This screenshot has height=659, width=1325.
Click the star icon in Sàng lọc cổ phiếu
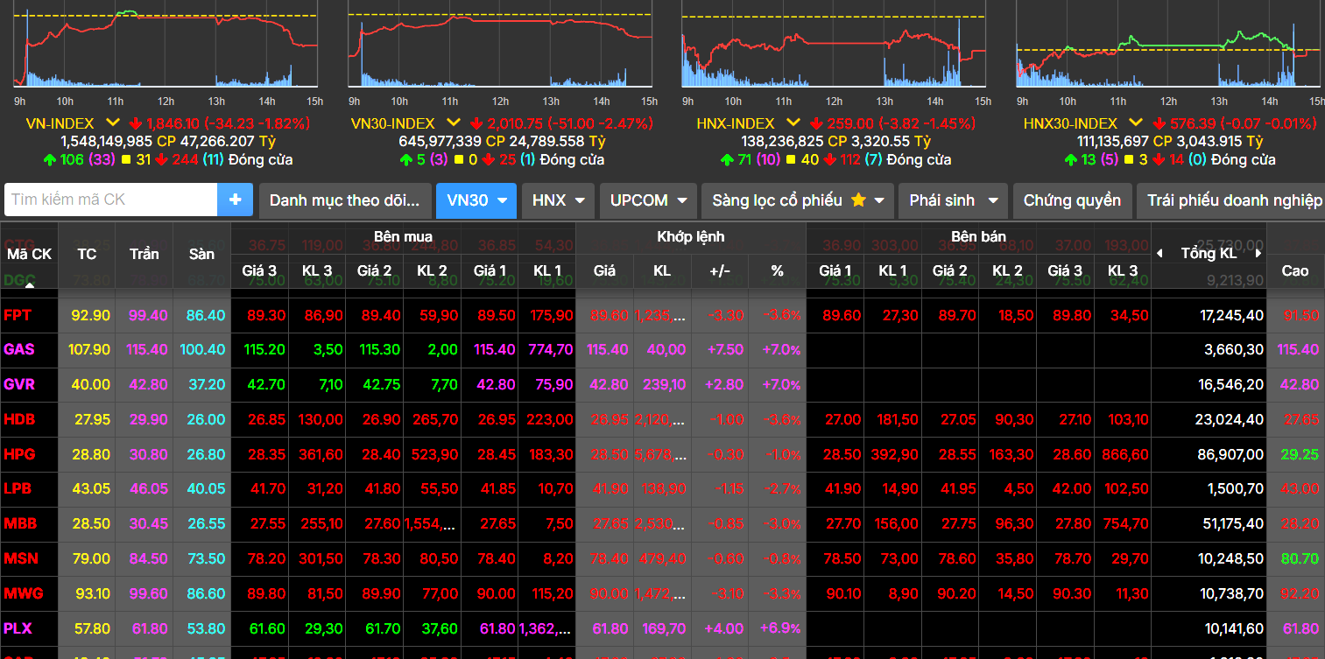(858, 200)
